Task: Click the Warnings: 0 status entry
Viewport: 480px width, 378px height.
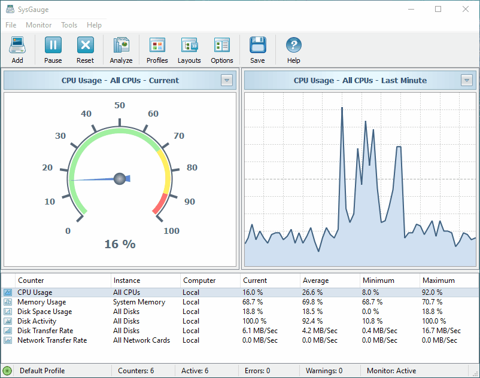Action: click(324, 371)
